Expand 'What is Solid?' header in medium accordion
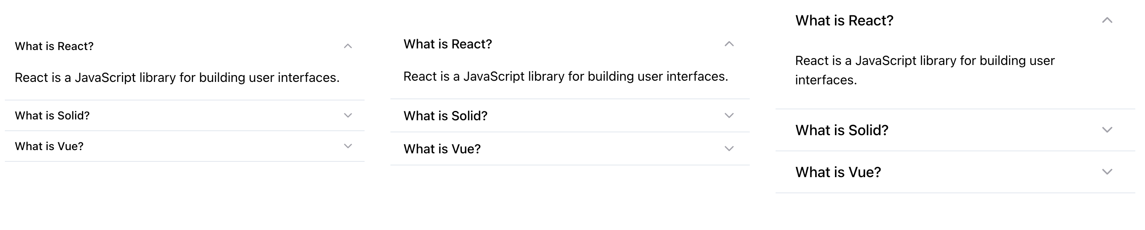The width and height of the screenshot is (1145, 230). tap(445, 116)
